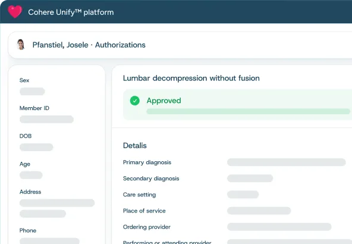352x244 pixels.
Task: Click the Secondary diagnosis label
Action: pos(151,179)
